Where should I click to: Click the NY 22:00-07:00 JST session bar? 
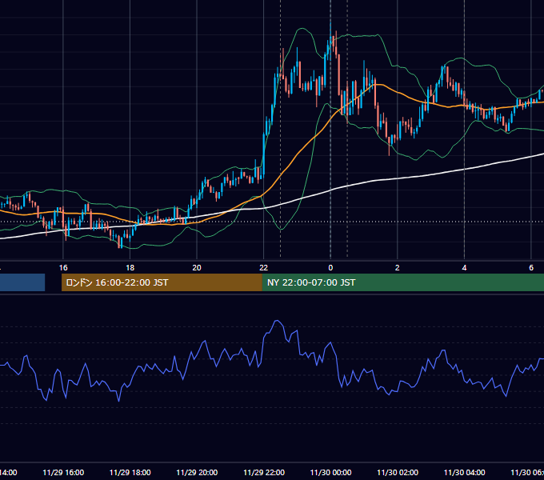(x=402, y=282)
